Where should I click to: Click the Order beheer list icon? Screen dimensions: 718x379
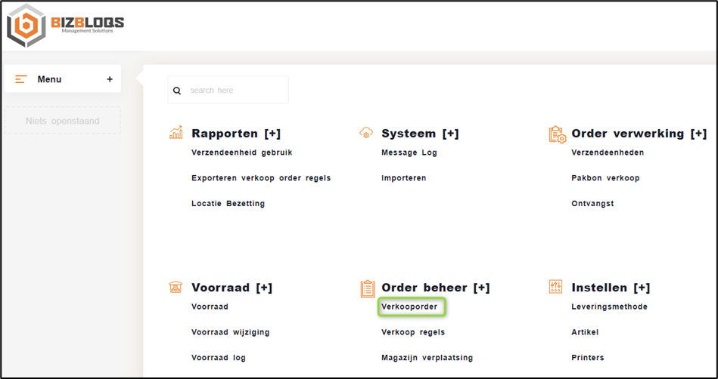pos(368,288)
